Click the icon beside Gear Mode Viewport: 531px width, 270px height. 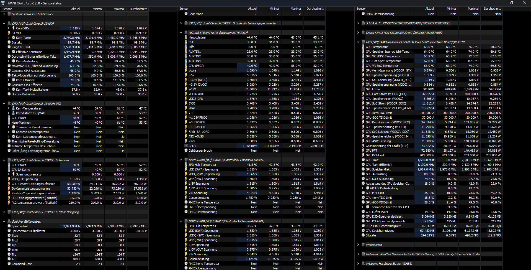click(186, 14)
